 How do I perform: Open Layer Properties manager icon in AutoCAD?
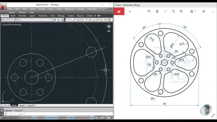click(x=3, y=20)
